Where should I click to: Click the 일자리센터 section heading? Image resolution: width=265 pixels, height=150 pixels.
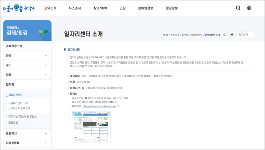[x=74, y=50]
